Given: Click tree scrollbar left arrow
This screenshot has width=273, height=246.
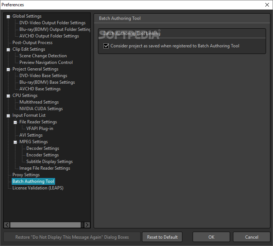Looking at the screenshot, I should [x=7, y=225].
